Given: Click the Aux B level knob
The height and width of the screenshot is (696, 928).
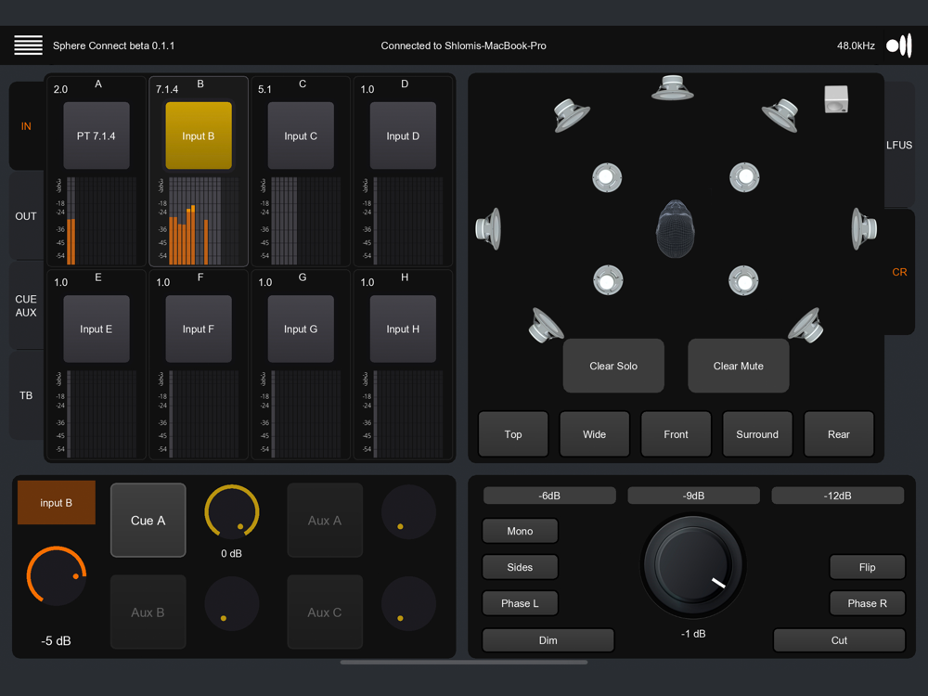Looking at the screenshot, I should 232,604.
